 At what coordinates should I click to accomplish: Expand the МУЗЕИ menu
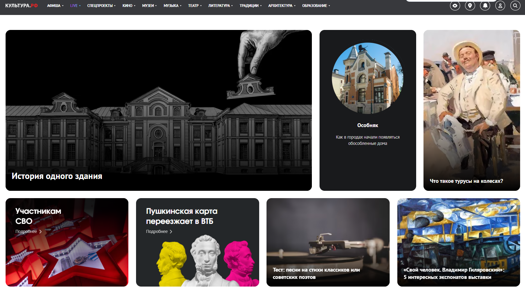click(x=149, y=6)
